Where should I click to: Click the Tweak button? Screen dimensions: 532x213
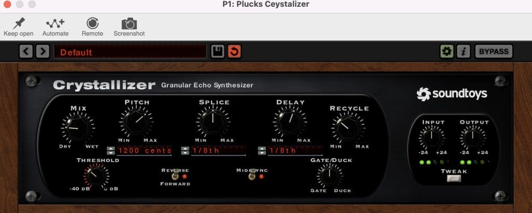tap(454, 178)
